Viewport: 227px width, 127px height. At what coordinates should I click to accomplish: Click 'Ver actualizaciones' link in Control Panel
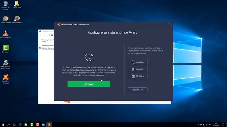(x=48, y=46)
